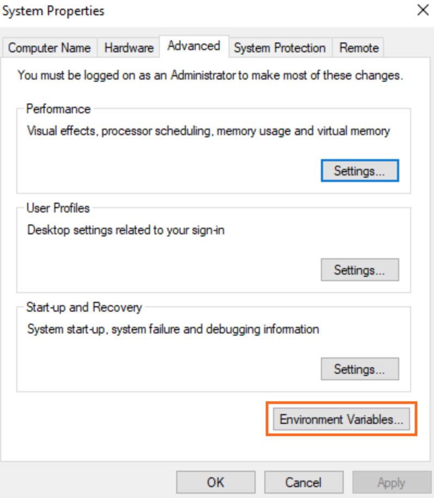434x498 pixels.
Task: Open User Profiles Settings button
Action: [360, 270]
